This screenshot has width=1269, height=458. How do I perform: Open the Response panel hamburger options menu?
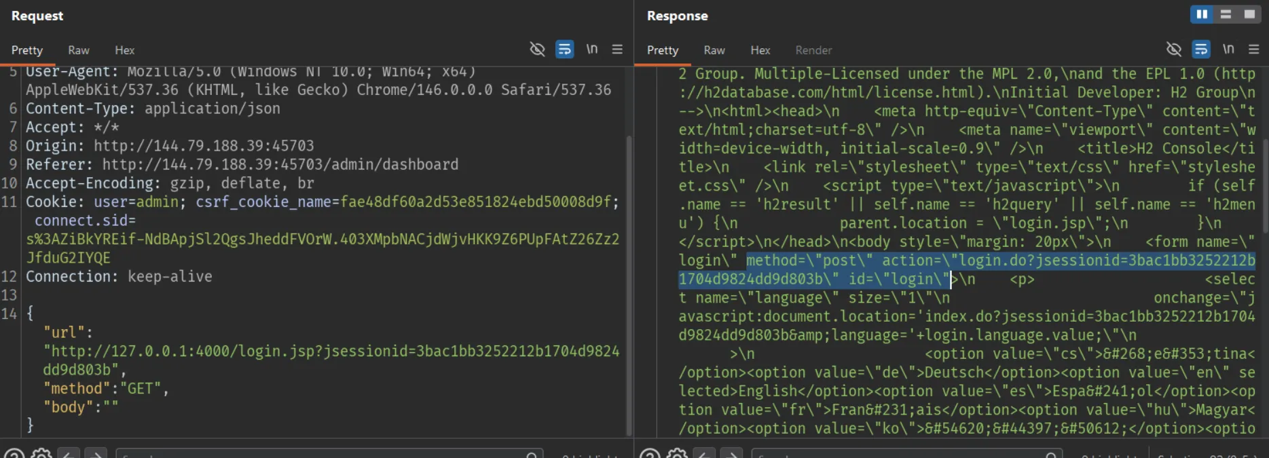[x=1254, y=49]
